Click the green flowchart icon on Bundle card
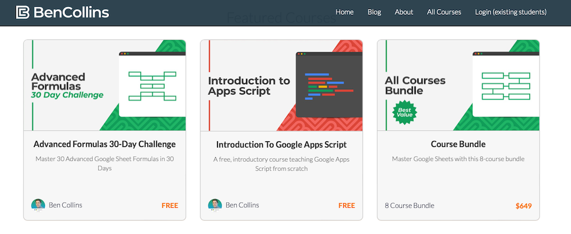This screenshot has width=571, height=234. [x=505, y=84]
